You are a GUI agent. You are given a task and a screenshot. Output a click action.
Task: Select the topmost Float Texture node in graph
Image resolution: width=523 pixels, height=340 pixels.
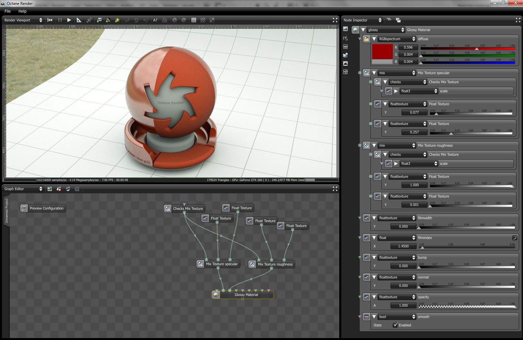pos(238,208)
